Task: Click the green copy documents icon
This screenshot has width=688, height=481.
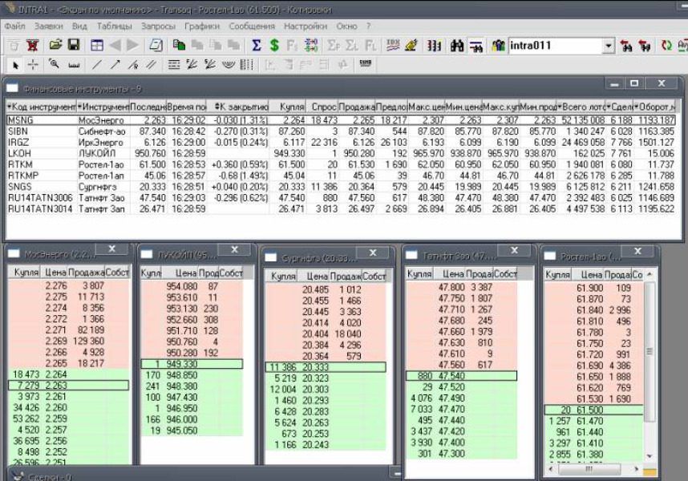Action: tap(179, 45)
